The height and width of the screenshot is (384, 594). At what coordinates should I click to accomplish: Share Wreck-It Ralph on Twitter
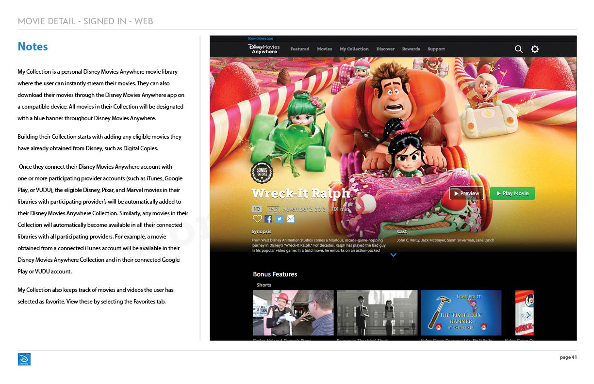click(x=280, y=219)
